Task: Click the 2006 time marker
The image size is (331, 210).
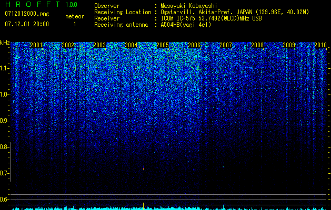Action: (x=194, y=45)
